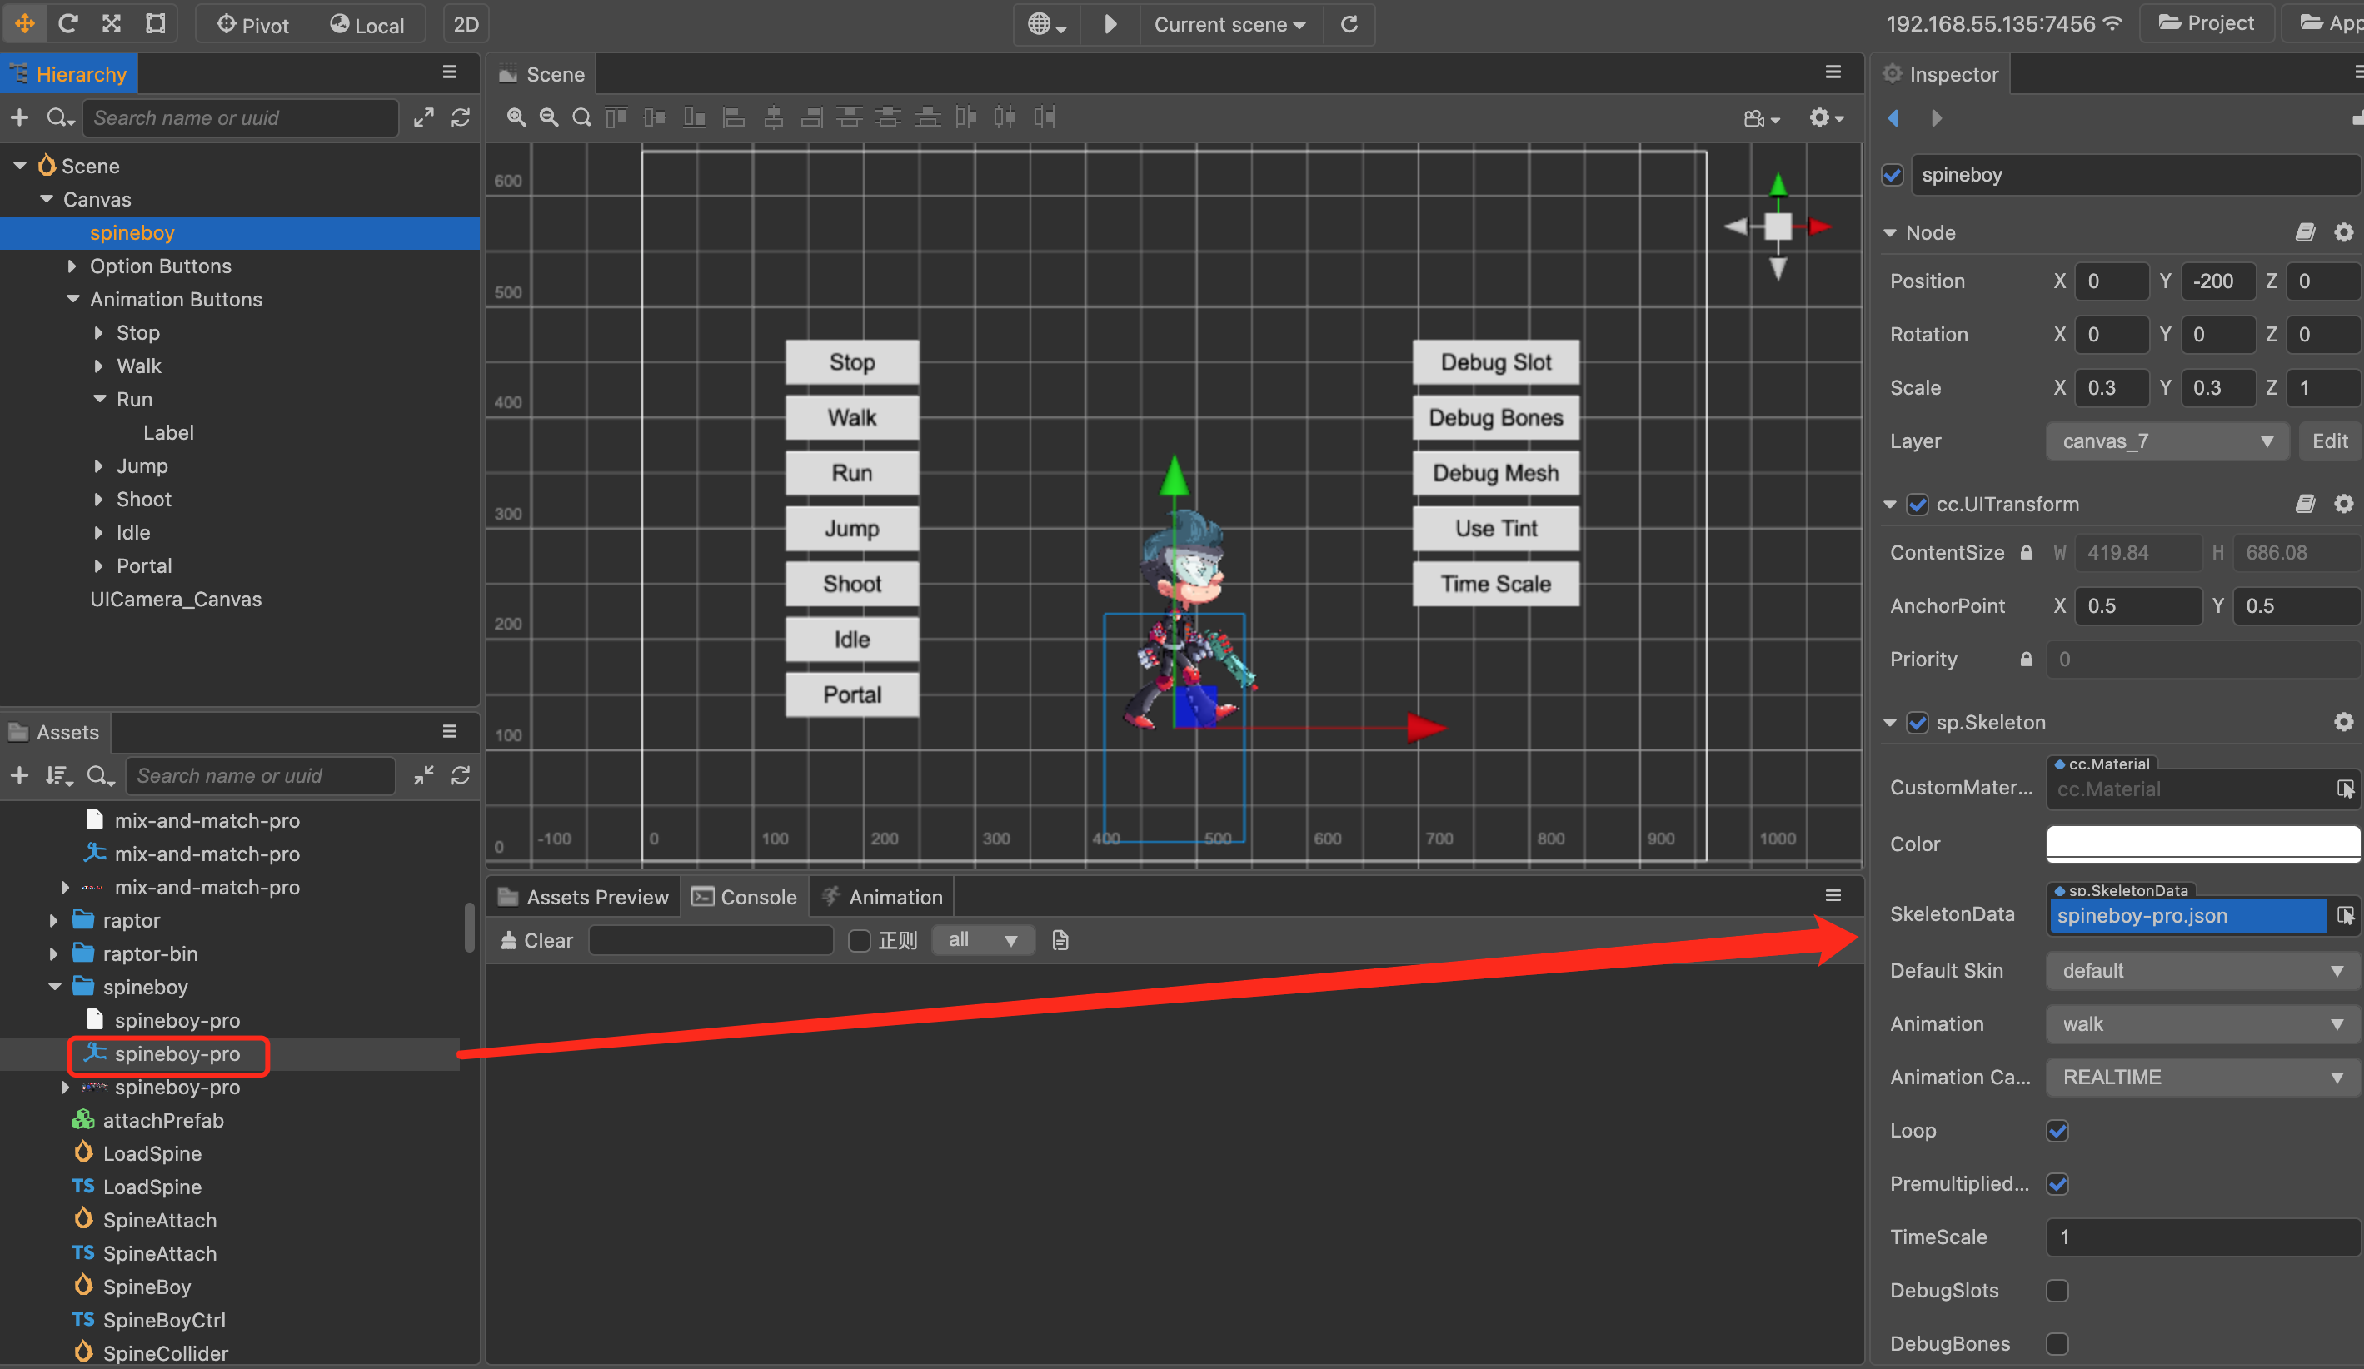Click the Use Tint button in scene

click(1495, 528)
